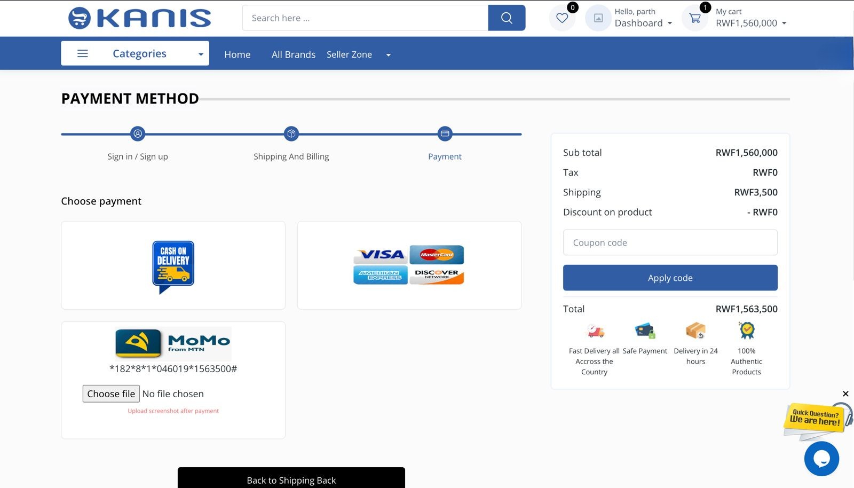Select MoMo from MTN payment option
Image resolution: width=854 pixels, height=488 pixels.
(173, 343)
